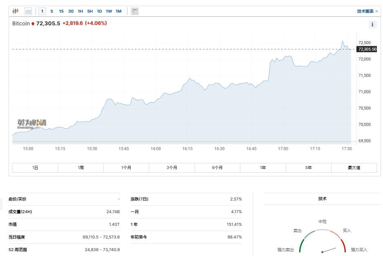Open the news overlay icon in toolbar
Image resolution: width=383 pixels, height=256 pixels.
134,11
